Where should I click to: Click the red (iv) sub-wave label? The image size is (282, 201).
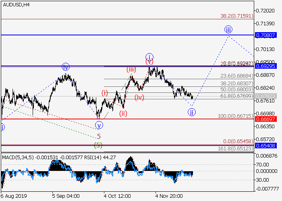click(139, 97)
